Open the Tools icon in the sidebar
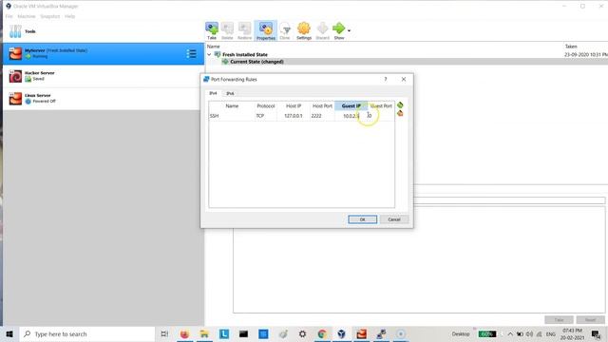This screenshot has width=608, height=342. click(x=15, y=31)
